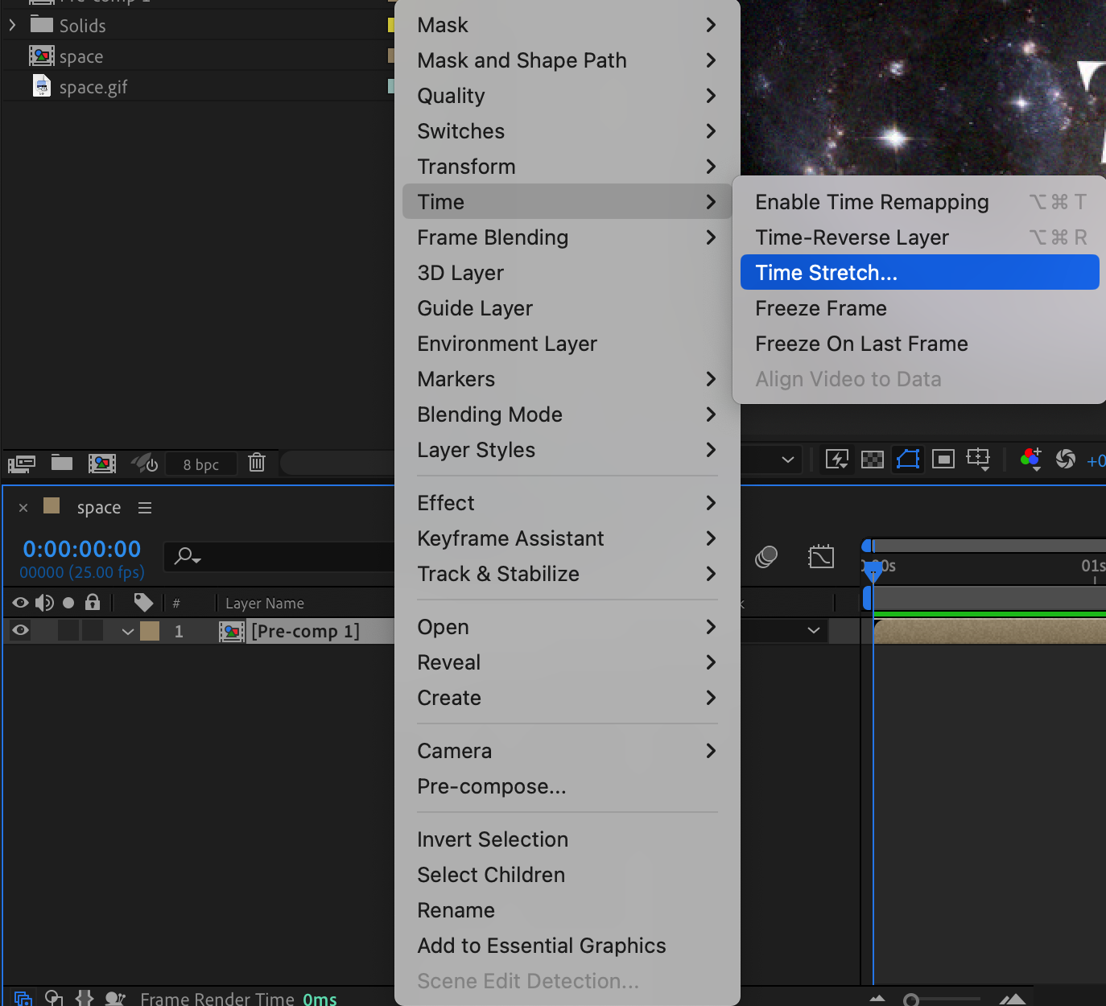Click the Motion Blur enable icon
Screen dimensions: 1106x1006
[x=766, y=556]
